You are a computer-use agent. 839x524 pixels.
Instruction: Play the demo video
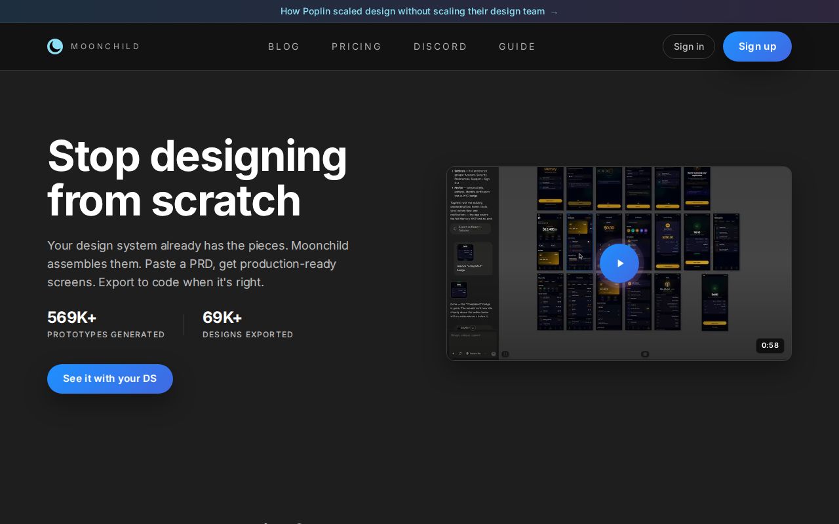(x=619, y=263)
